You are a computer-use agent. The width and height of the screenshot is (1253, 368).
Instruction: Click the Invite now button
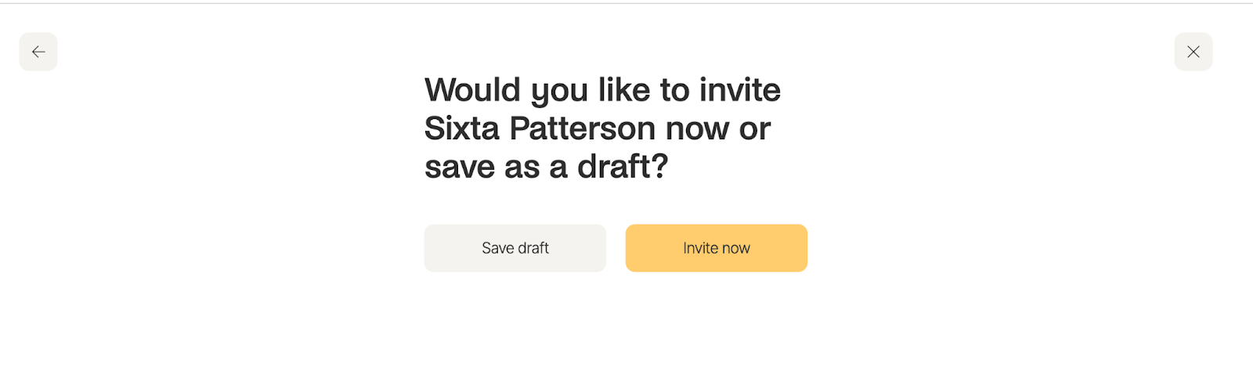click(x=717, y=248)
